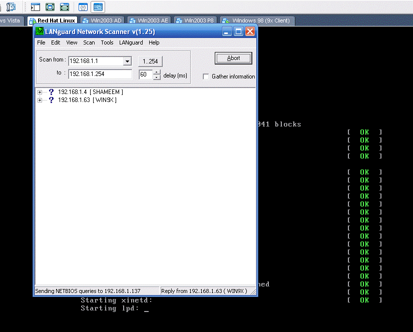This screenshot has height=332, width=413.
Task: Select host 192.168.1.63 [ WIN9X ]
Action: click(87, 100)
